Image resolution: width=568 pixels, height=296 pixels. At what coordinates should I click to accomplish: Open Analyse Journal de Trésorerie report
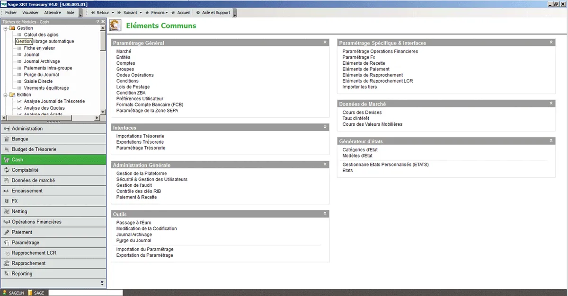point(54,101)
